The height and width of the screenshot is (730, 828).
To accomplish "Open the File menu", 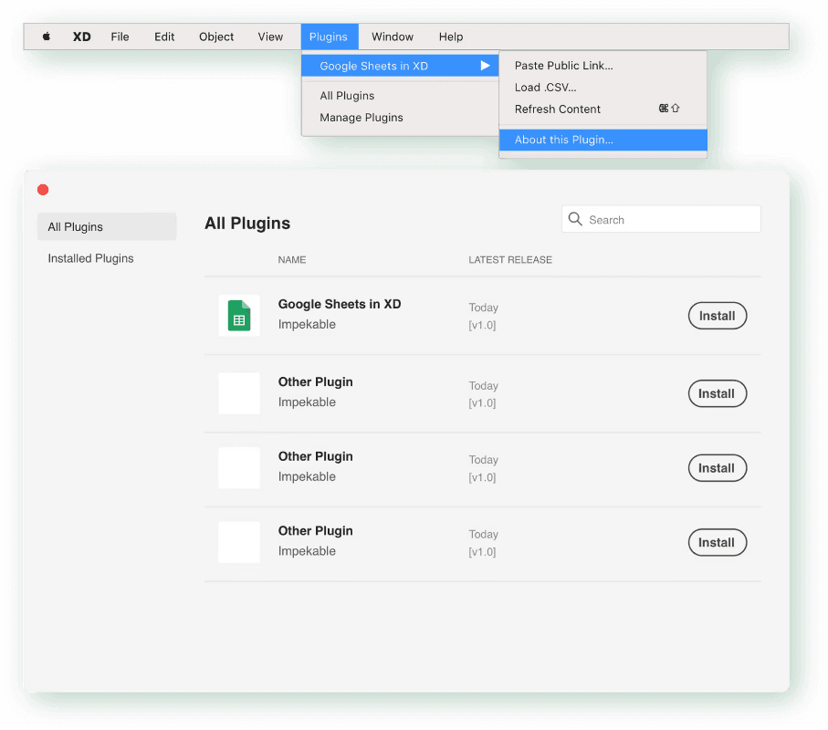I will (120, 36).
